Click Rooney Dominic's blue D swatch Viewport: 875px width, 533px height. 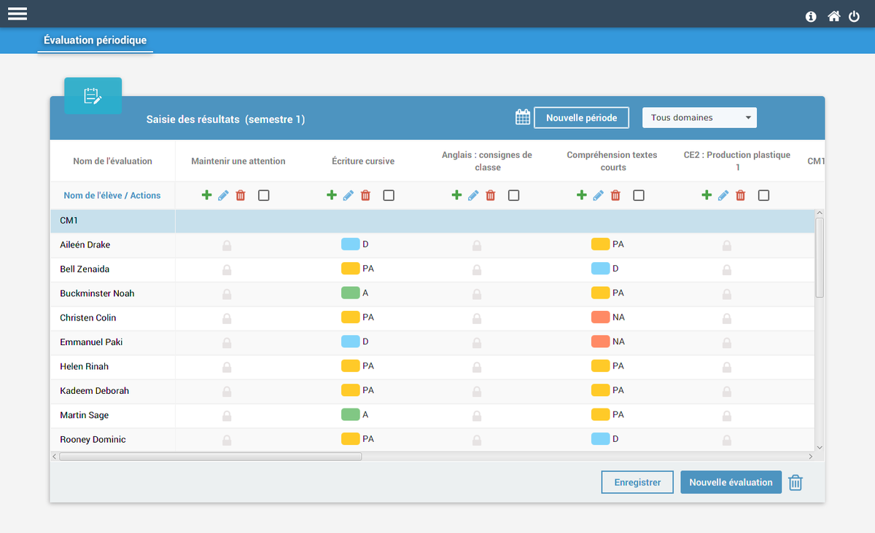(x=601, y=439)
